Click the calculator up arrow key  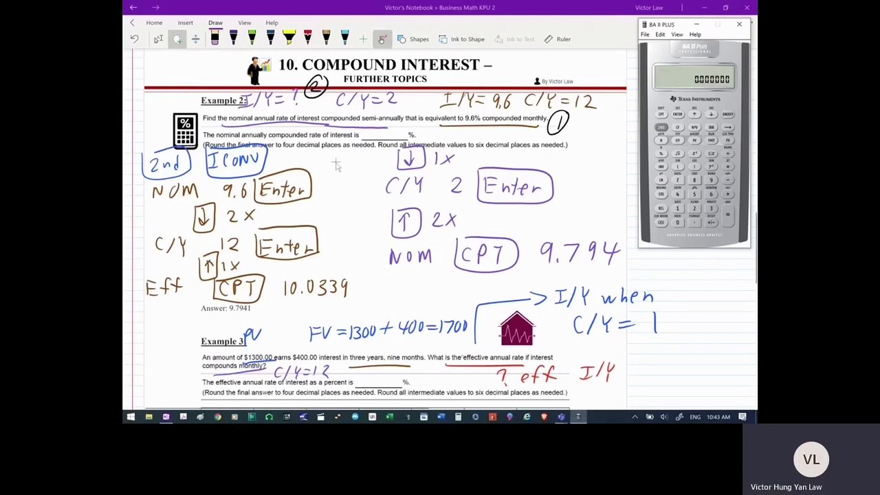[x=694, y=114]
